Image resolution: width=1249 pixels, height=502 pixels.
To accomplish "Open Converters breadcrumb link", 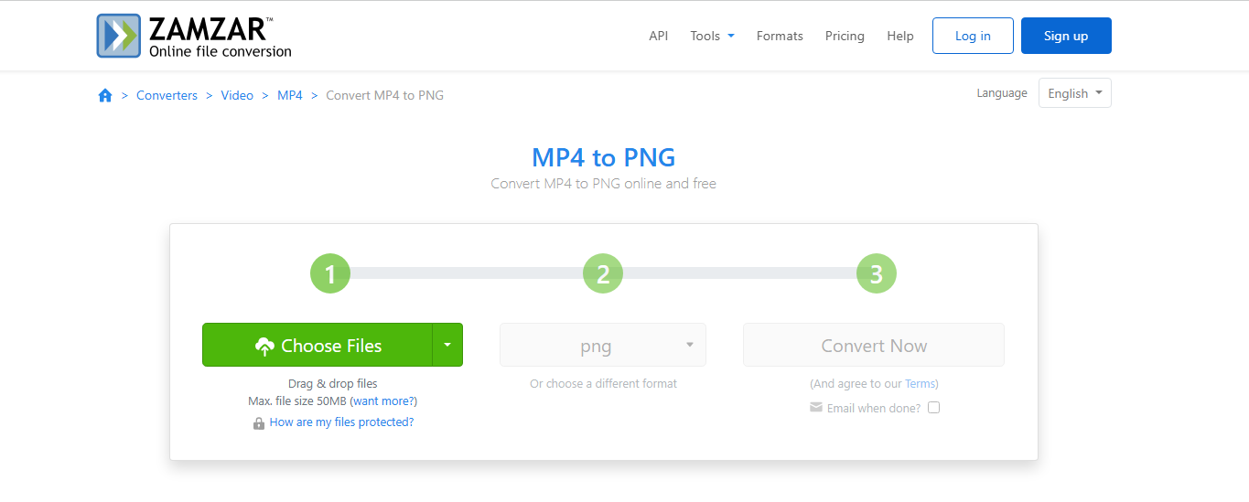I will [167, 95].
